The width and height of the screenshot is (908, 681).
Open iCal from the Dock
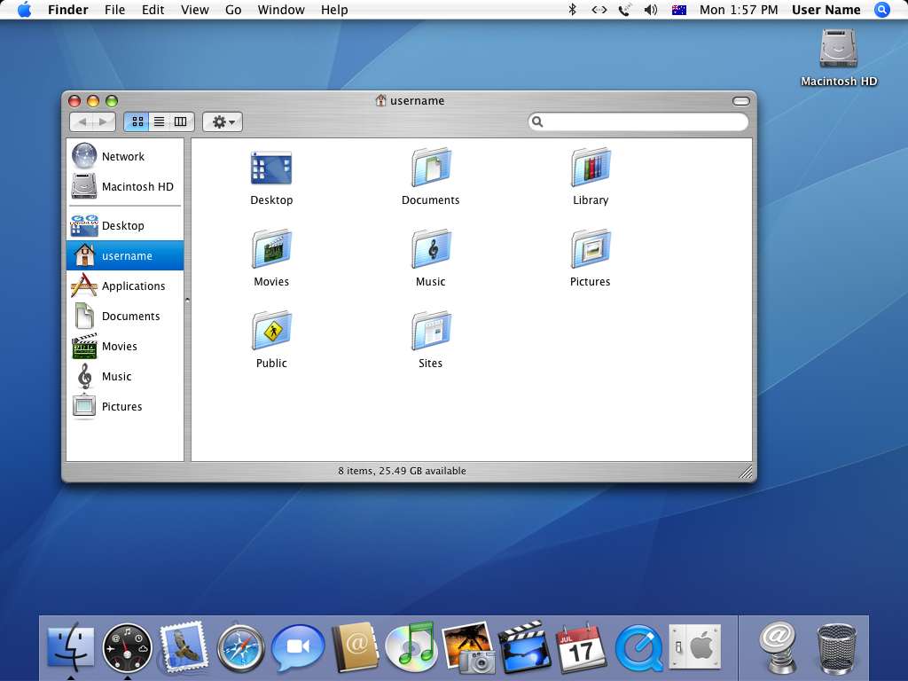pyautogui.click(x=582, y=647)
